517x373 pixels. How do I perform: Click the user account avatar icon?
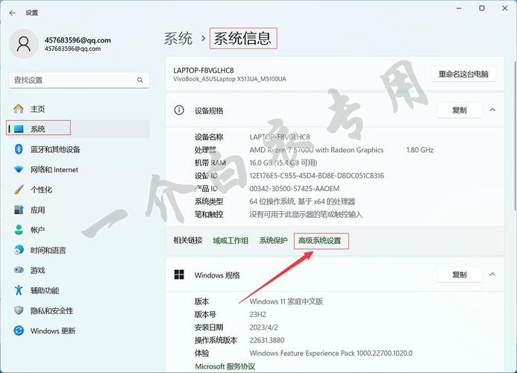pos(23,44)
